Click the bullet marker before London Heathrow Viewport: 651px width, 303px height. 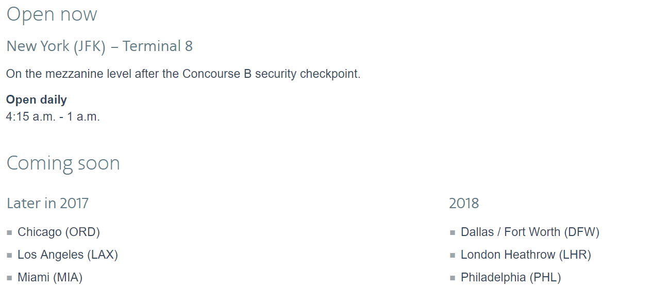(453, 256)
